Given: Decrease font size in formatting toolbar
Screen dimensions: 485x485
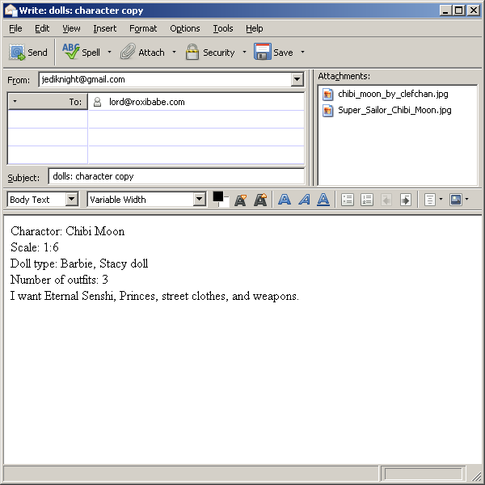Looking at the screenshot, I should click(240, 200).
